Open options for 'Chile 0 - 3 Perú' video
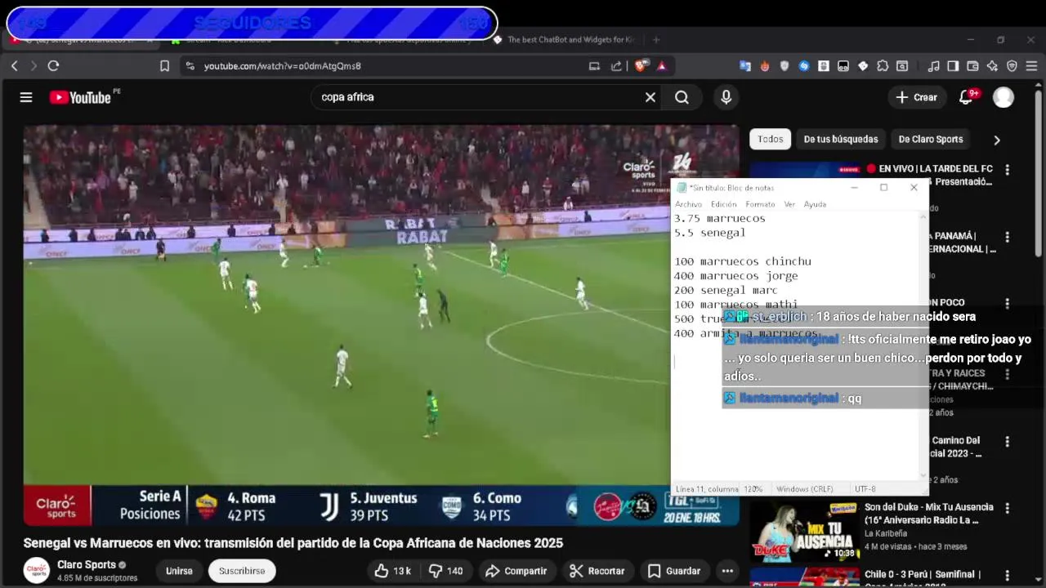1046x588 pixels. coord(1007,575)
